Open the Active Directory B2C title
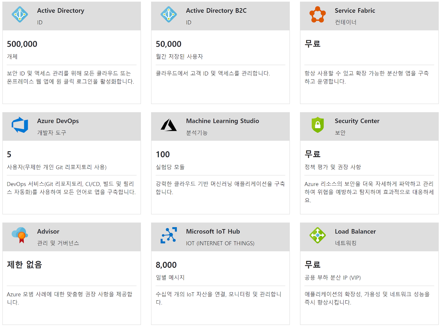This screenshot has height=328, width=442. click(x=216, y=10)
